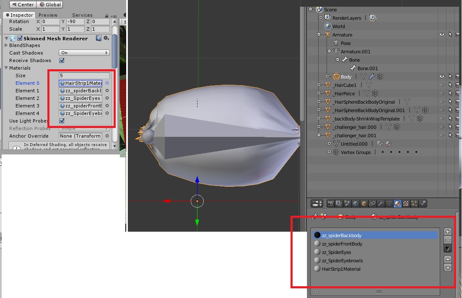The height and width of the screenshot is (298, 462).
Task: Click the Global transform orientation button
Action: click(x=49, y=5)
